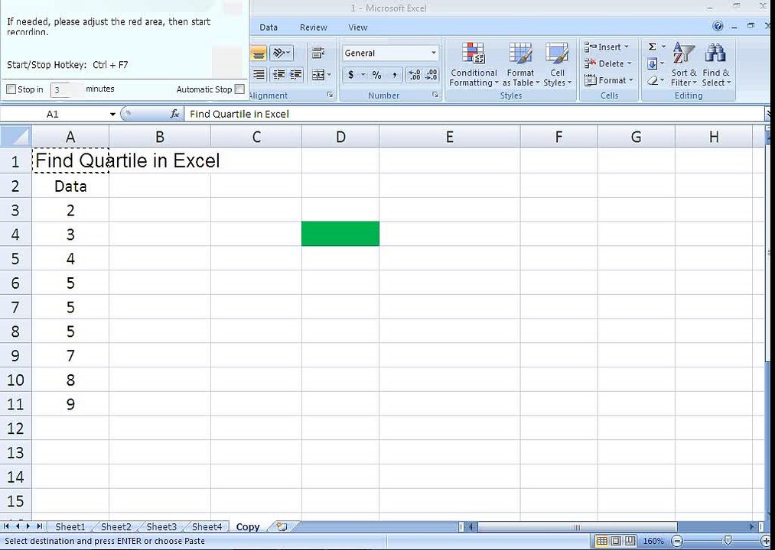Apply the dollar accounting number format
This screenshot has height=550, width=775.
point(351,75)
